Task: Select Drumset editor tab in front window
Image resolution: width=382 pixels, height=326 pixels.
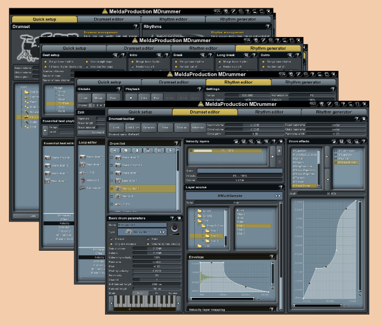Action: 205,112
